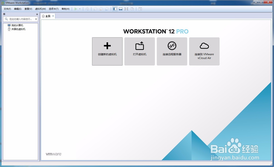Click the green power on play icon

76,9
